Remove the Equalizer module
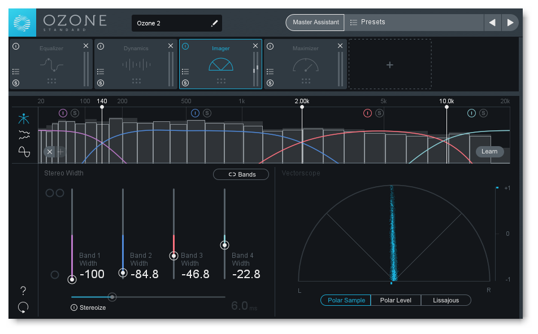 pyautogui.click(x=86, y=46)
